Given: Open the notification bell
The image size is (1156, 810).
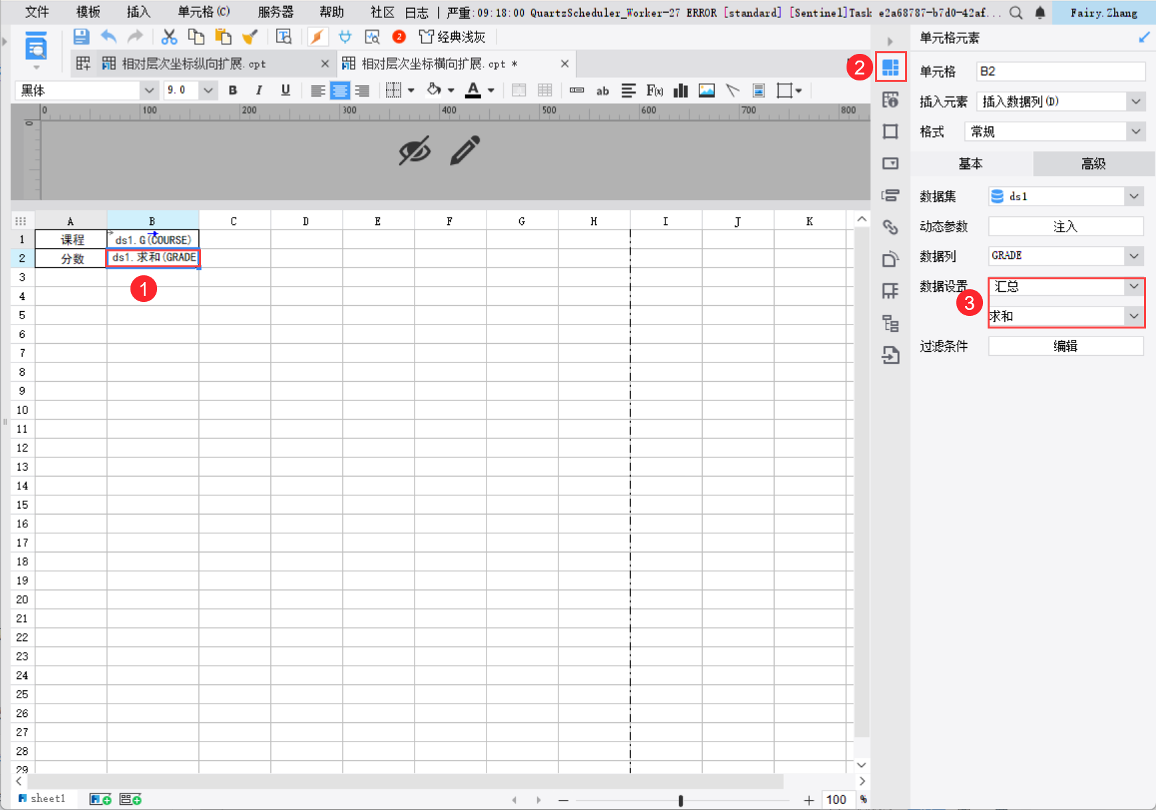Looking at the screenshot, I should [1041, 13].
